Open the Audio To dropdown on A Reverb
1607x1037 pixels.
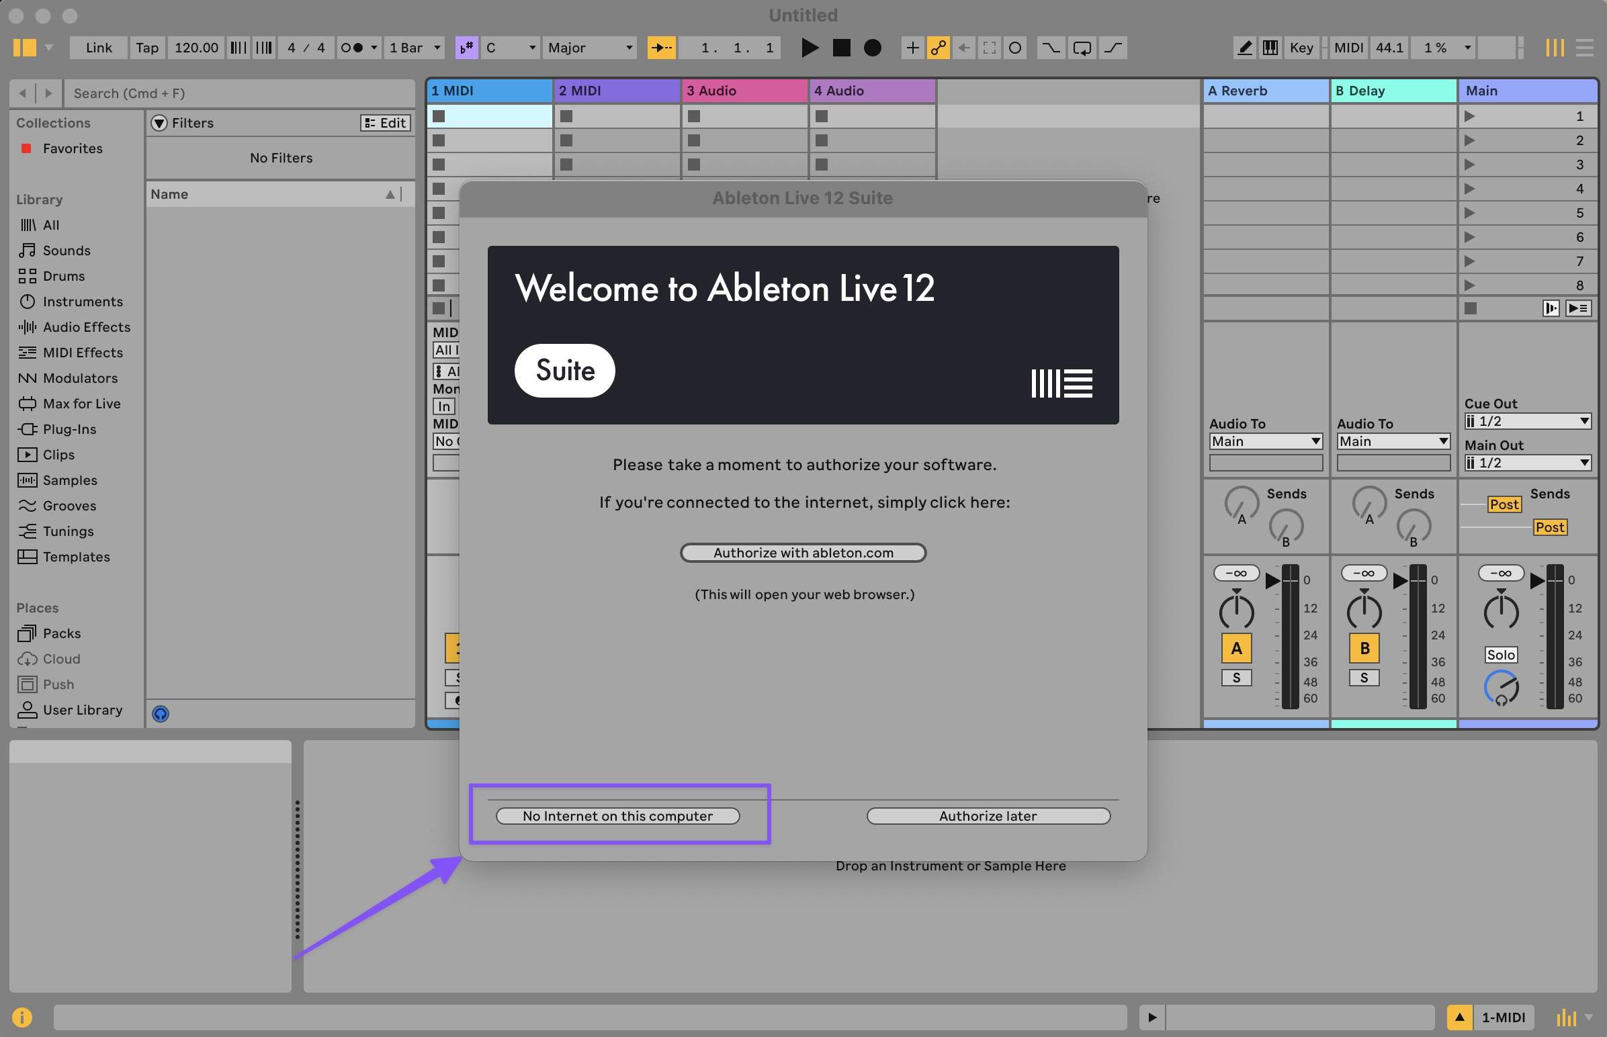[x=1265, y=441]
